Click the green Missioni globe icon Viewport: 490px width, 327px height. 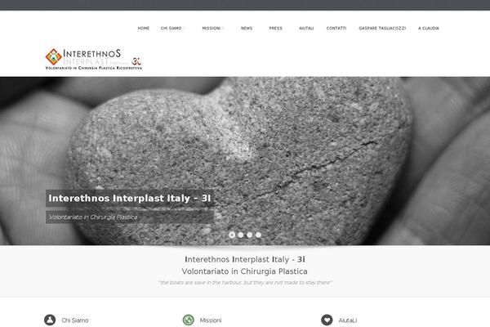[188, 320]
